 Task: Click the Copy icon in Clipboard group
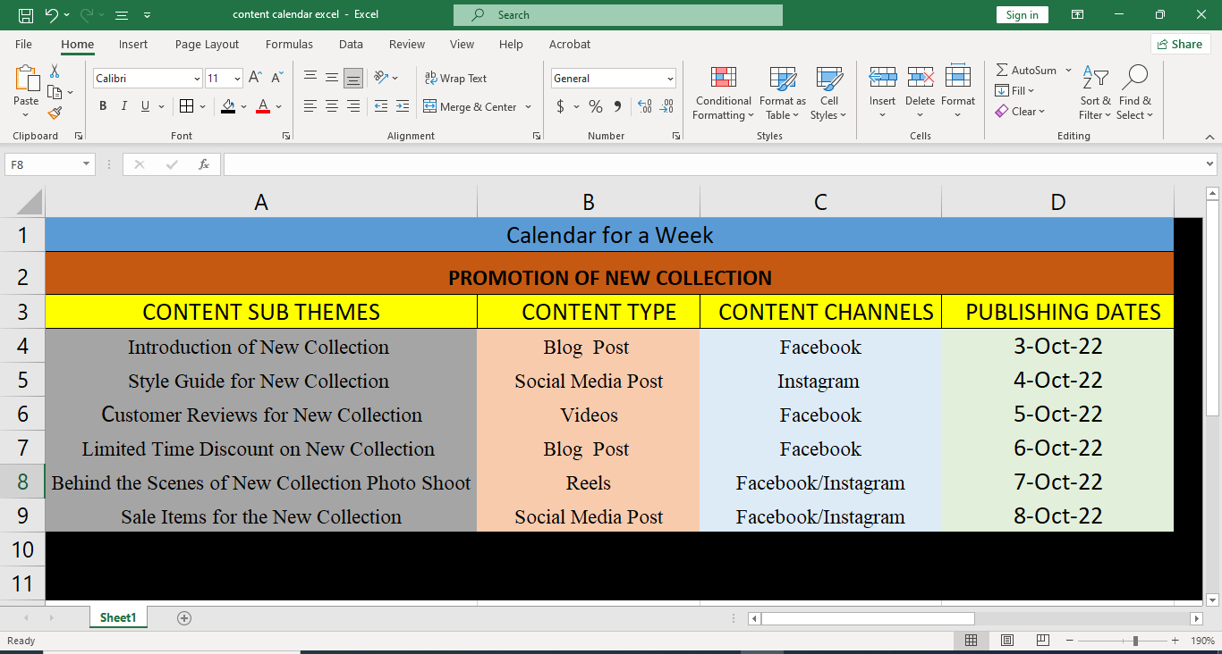coord(55,92)
